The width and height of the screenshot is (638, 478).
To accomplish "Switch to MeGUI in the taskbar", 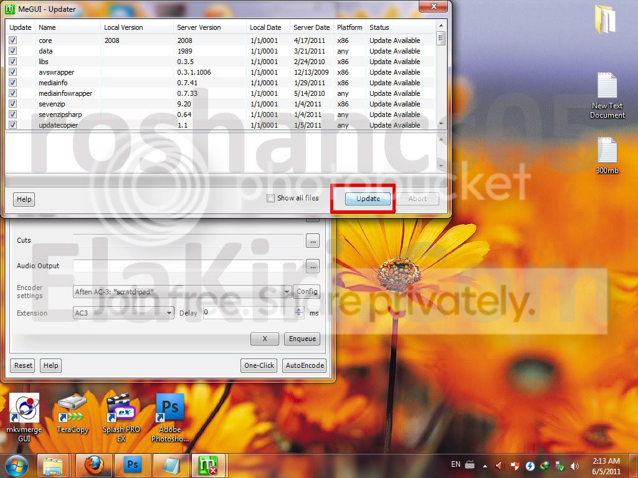I will (x=208, y=466).
